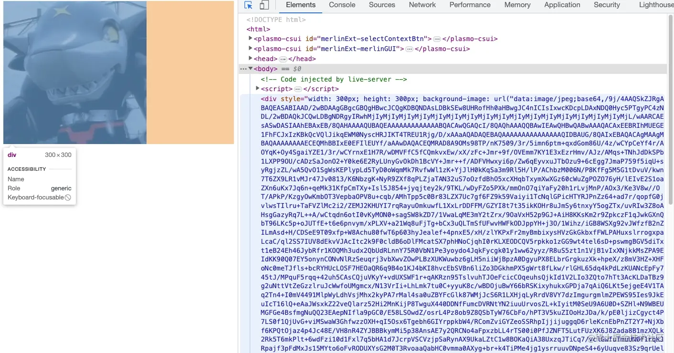Select the DOCTYPE html line
The image size is (674, 353).
(x=276, y=20)
